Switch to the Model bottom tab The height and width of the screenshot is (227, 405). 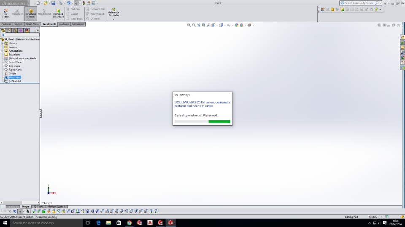pyautogui.click(x=25, y=206)
